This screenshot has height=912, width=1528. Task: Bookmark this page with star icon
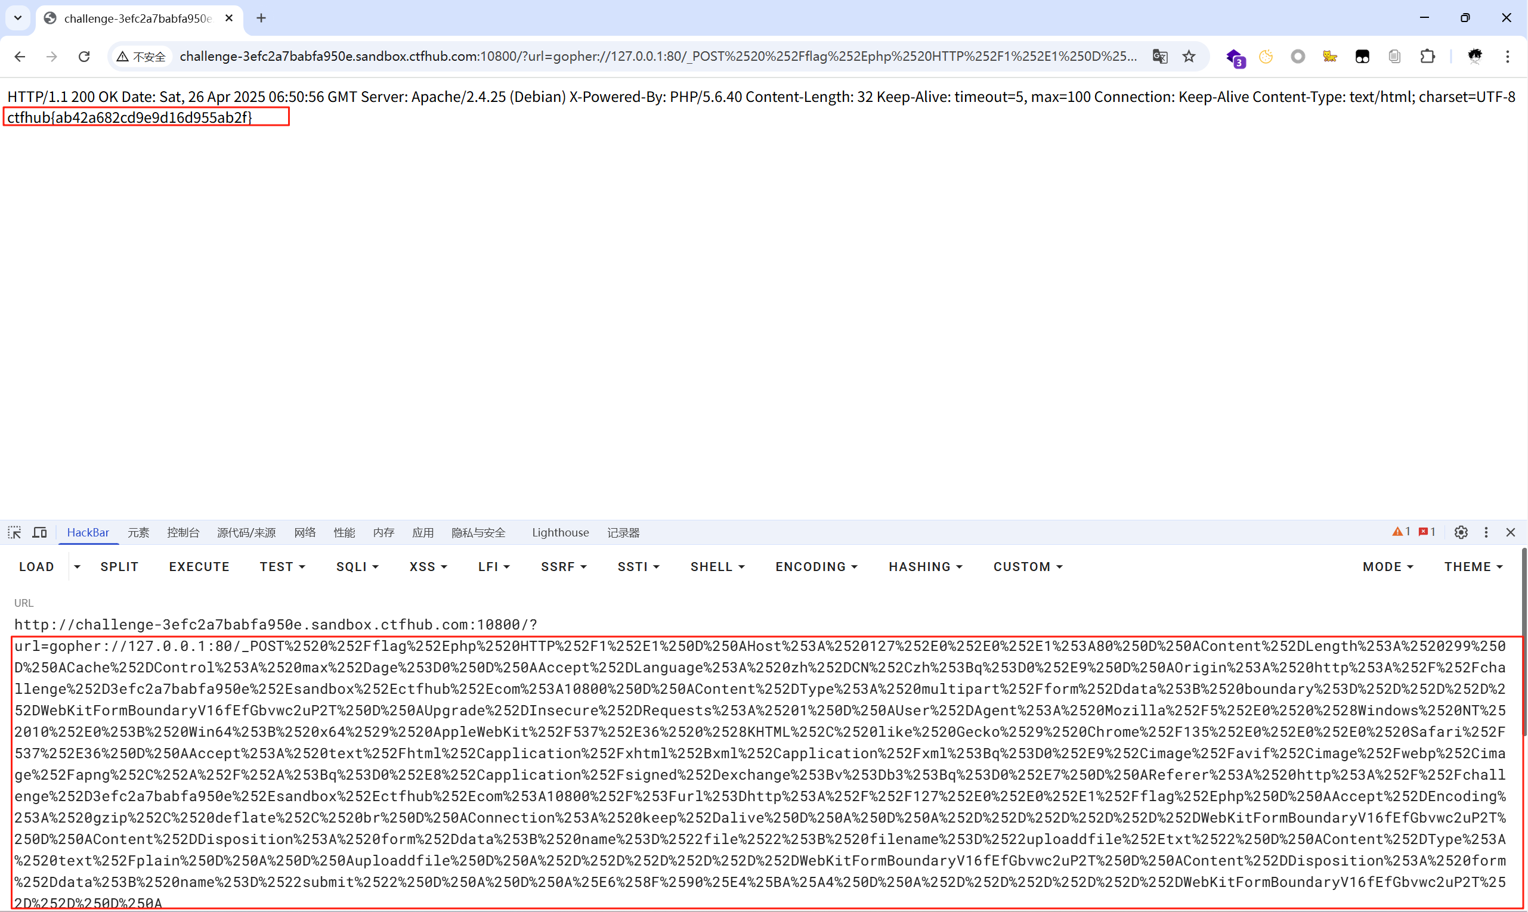pos(1189,57)
